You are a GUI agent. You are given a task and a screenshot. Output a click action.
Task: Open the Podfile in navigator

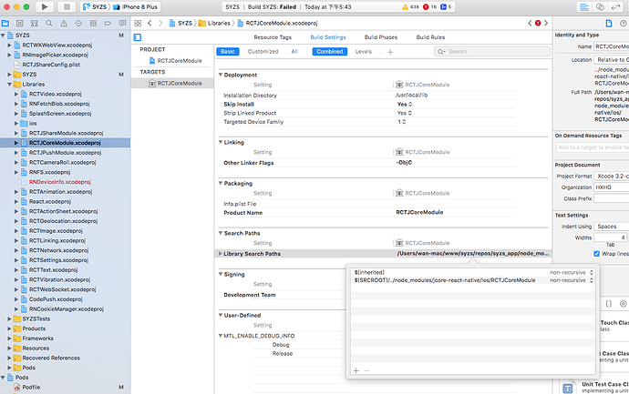pyautogui.click(x=44, y=387)
